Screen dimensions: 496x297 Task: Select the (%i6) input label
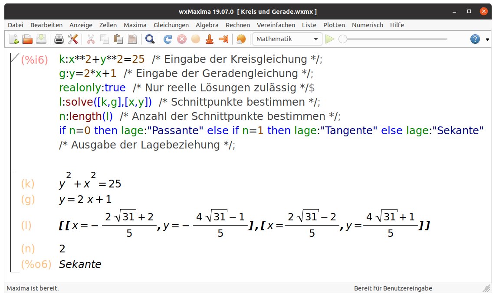click(x=34, y=59)
